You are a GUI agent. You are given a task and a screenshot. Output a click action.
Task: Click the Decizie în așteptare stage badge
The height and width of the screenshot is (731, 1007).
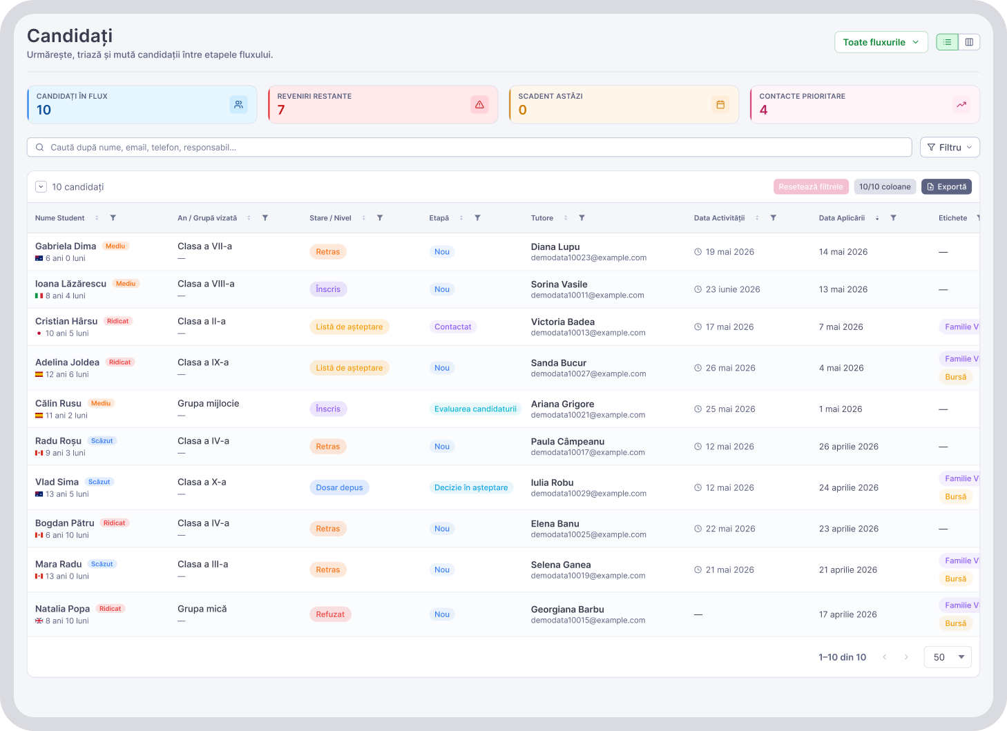tap(471, 487)
